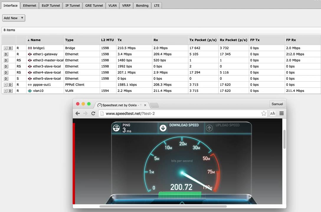321x212 pixels.
Task: Open the Add New dropdown
Action: pyautogui.click(x=14, y=18)
